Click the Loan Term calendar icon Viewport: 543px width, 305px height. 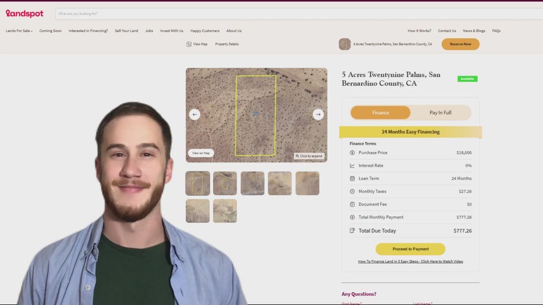[352, 178]
